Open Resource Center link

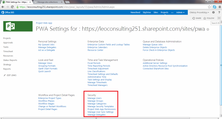(x=95, y=50)
